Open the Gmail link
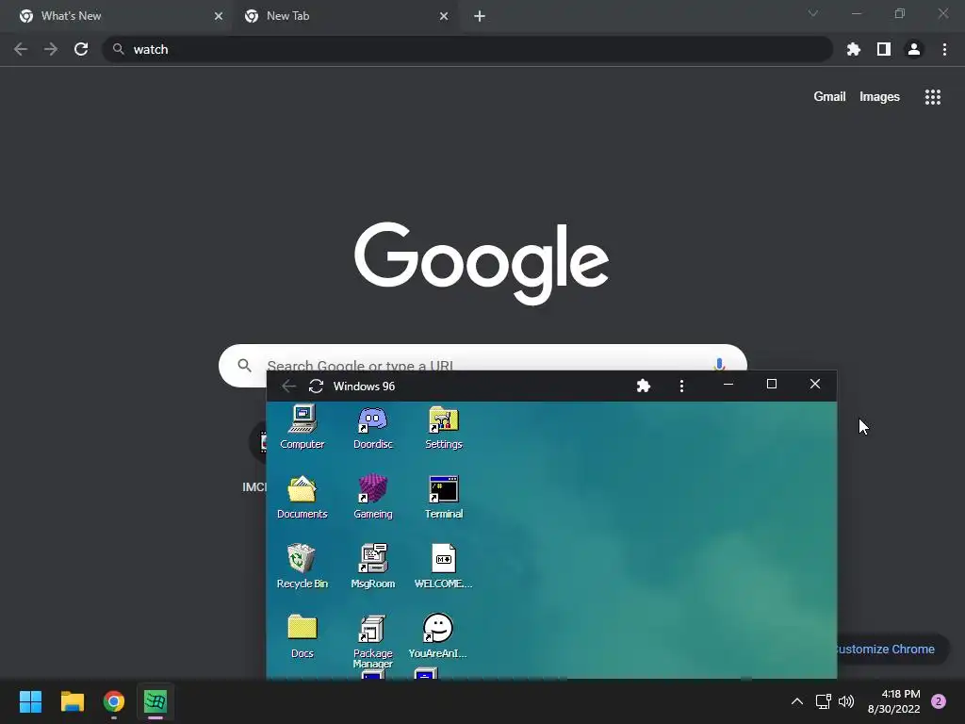This screenshot has width=965, height=724. 829,97
